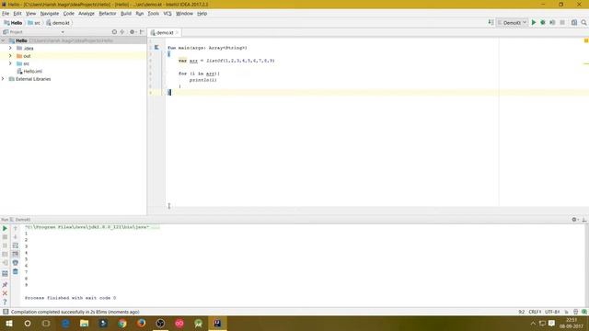Open File Explorer from the taskbar
This screenshot has height=331, width=589.
[84, 323]
